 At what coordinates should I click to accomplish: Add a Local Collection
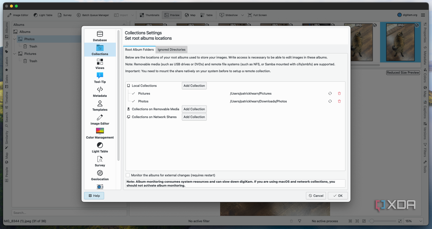(194, 86)
